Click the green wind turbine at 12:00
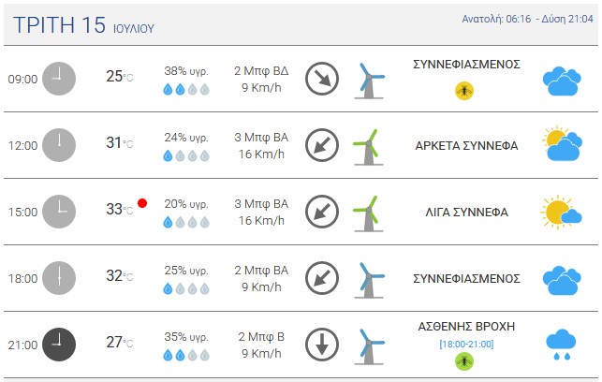Viewport: 602px width, 382px height. [368, 147]
